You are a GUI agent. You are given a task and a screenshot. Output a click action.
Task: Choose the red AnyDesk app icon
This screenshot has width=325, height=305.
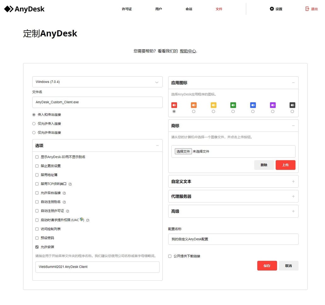pyautogui.click(x=174, y=105)
